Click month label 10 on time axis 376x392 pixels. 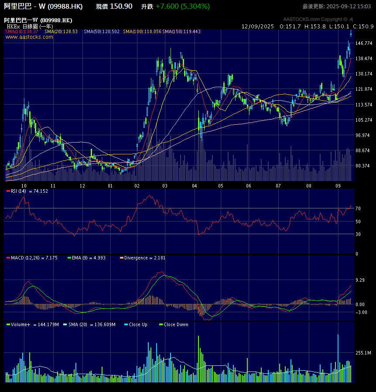(x=24, y=186)
